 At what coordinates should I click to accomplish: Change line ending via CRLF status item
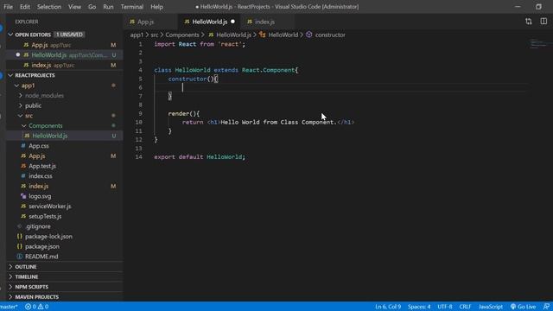pyautogui.click(x=465, y=307)
